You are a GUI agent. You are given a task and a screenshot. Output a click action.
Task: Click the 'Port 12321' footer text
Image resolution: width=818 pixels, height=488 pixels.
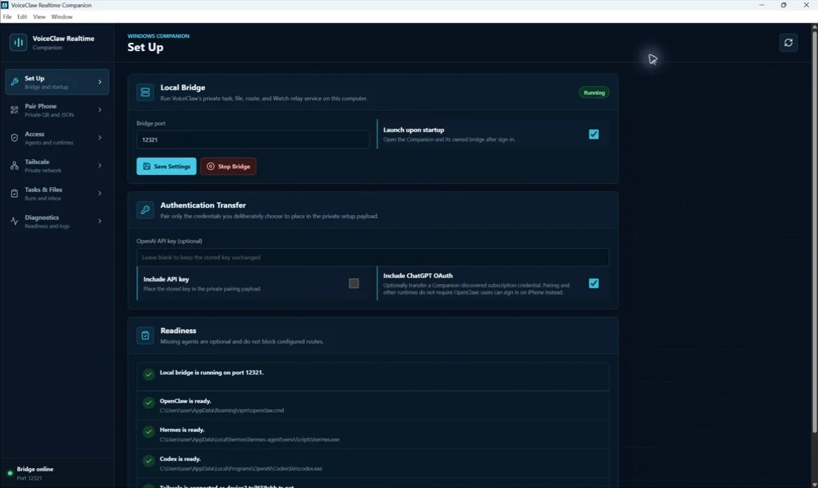[x=29, y=478]
